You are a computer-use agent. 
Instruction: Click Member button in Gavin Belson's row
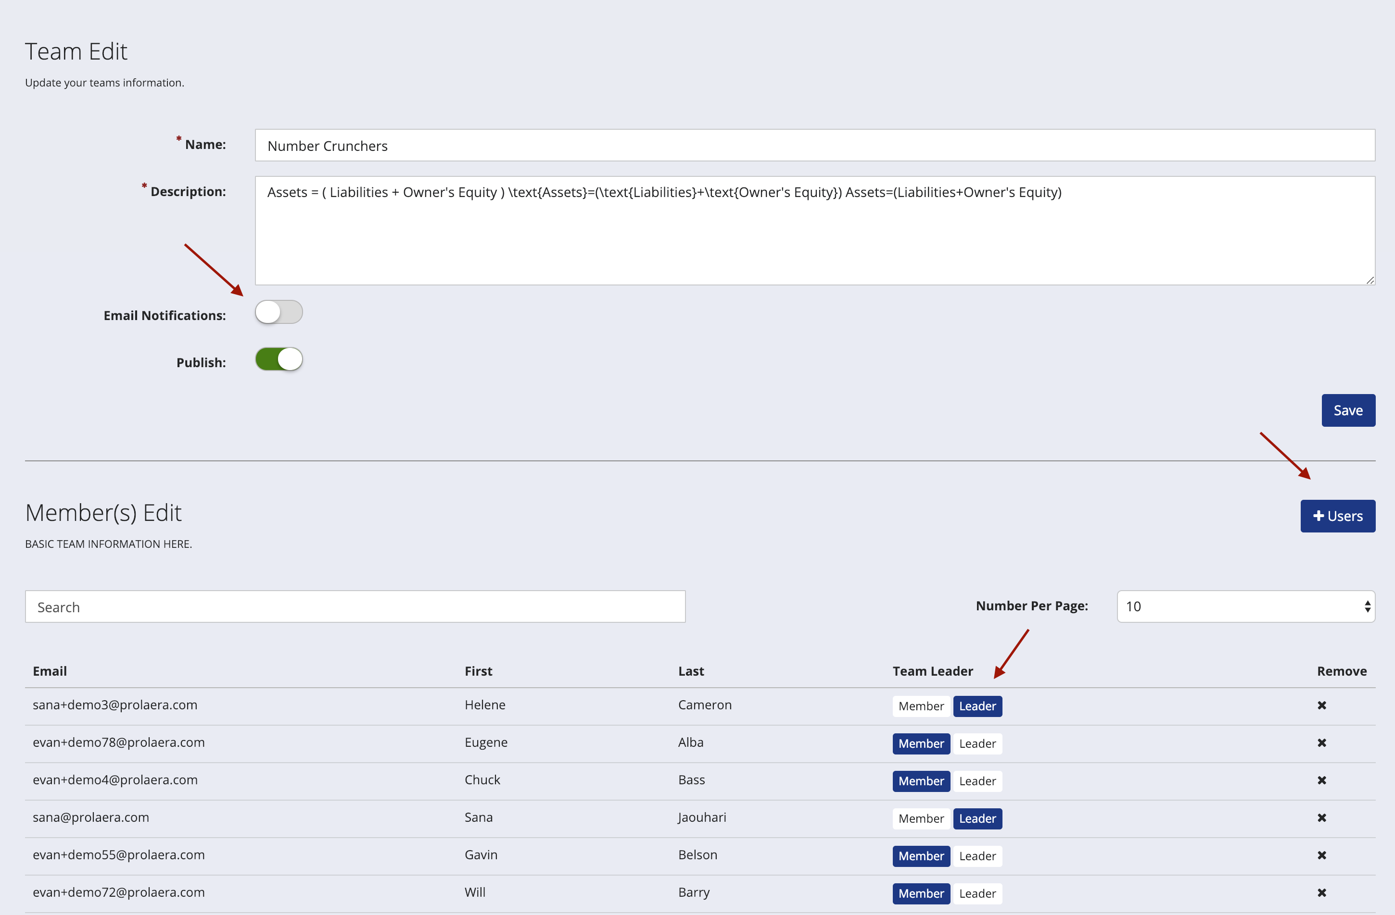pos(921,856)
